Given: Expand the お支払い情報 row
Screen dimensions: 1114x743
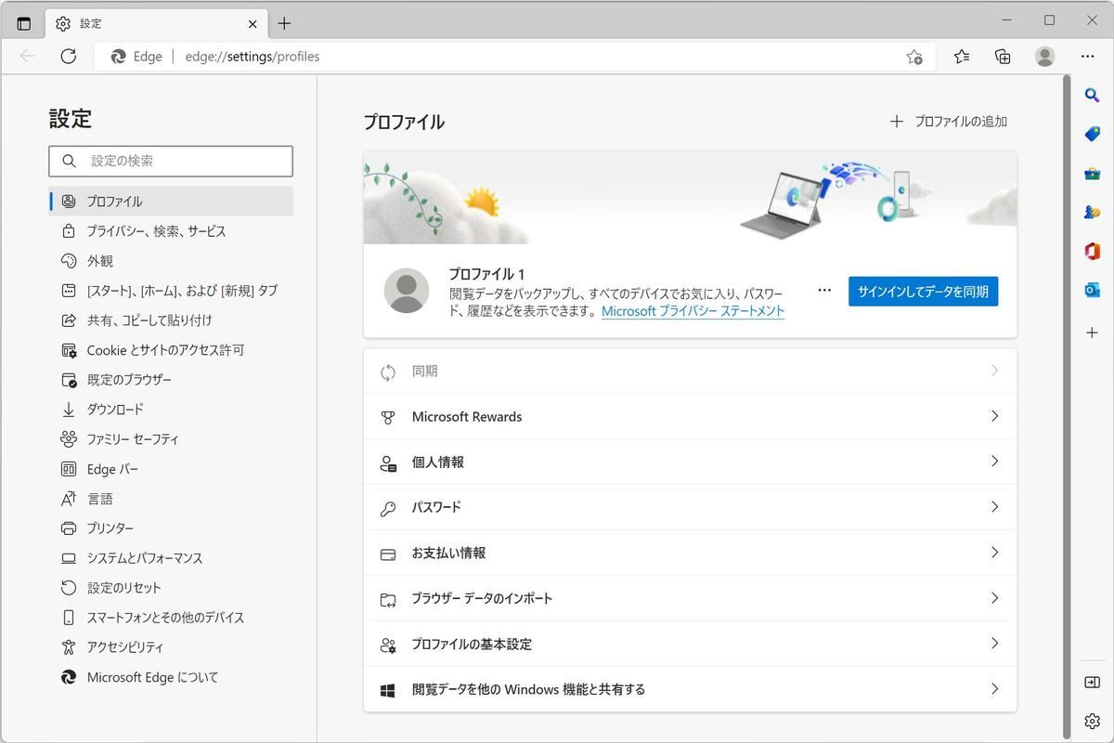Looking at the screenshot, I should point(690,554).
